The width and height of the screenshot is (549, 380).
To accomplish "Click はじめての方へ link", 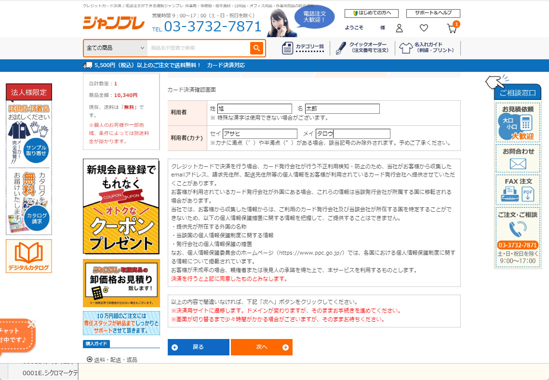I will pyautogui.click(x=372, y=14).
